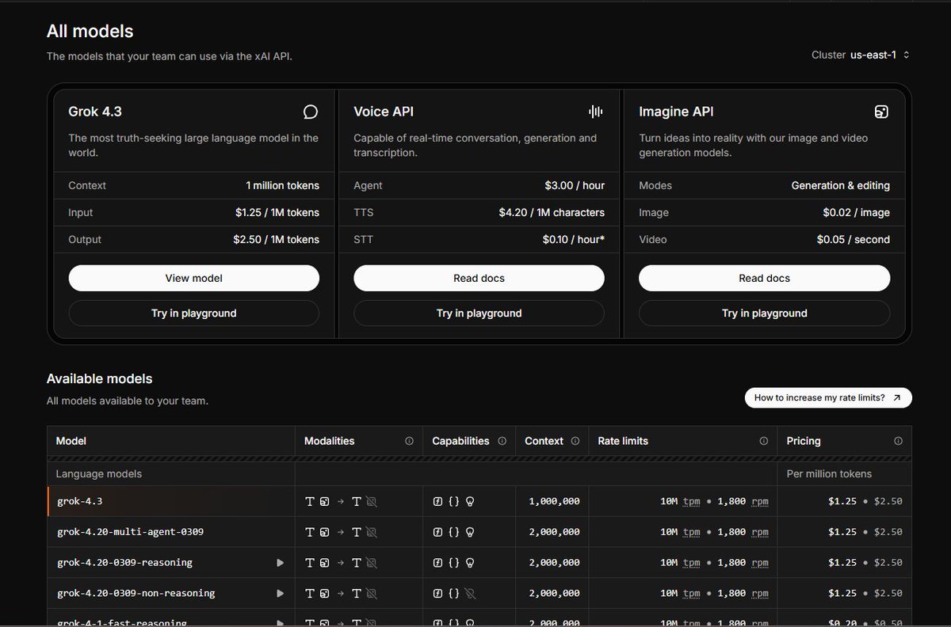Click the info icon next to Capabilities header
The height and width of the screenshot is (627, 951).
tap(502, 441)
